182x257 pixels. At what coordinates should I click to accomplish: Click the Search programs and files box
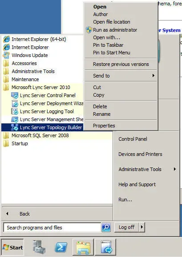click(52, 228)
